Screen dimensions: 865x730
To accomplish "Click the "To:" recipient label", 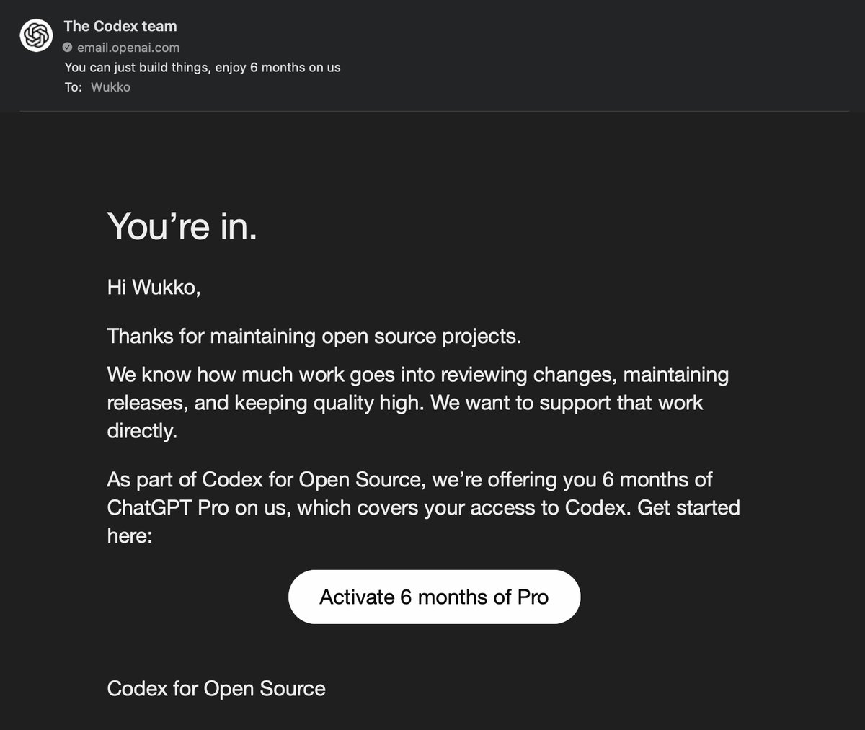I will (73, 87).
